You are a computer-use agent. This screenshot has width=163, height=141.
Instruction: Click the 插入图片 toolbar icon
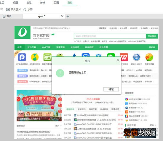pos(8,9)
